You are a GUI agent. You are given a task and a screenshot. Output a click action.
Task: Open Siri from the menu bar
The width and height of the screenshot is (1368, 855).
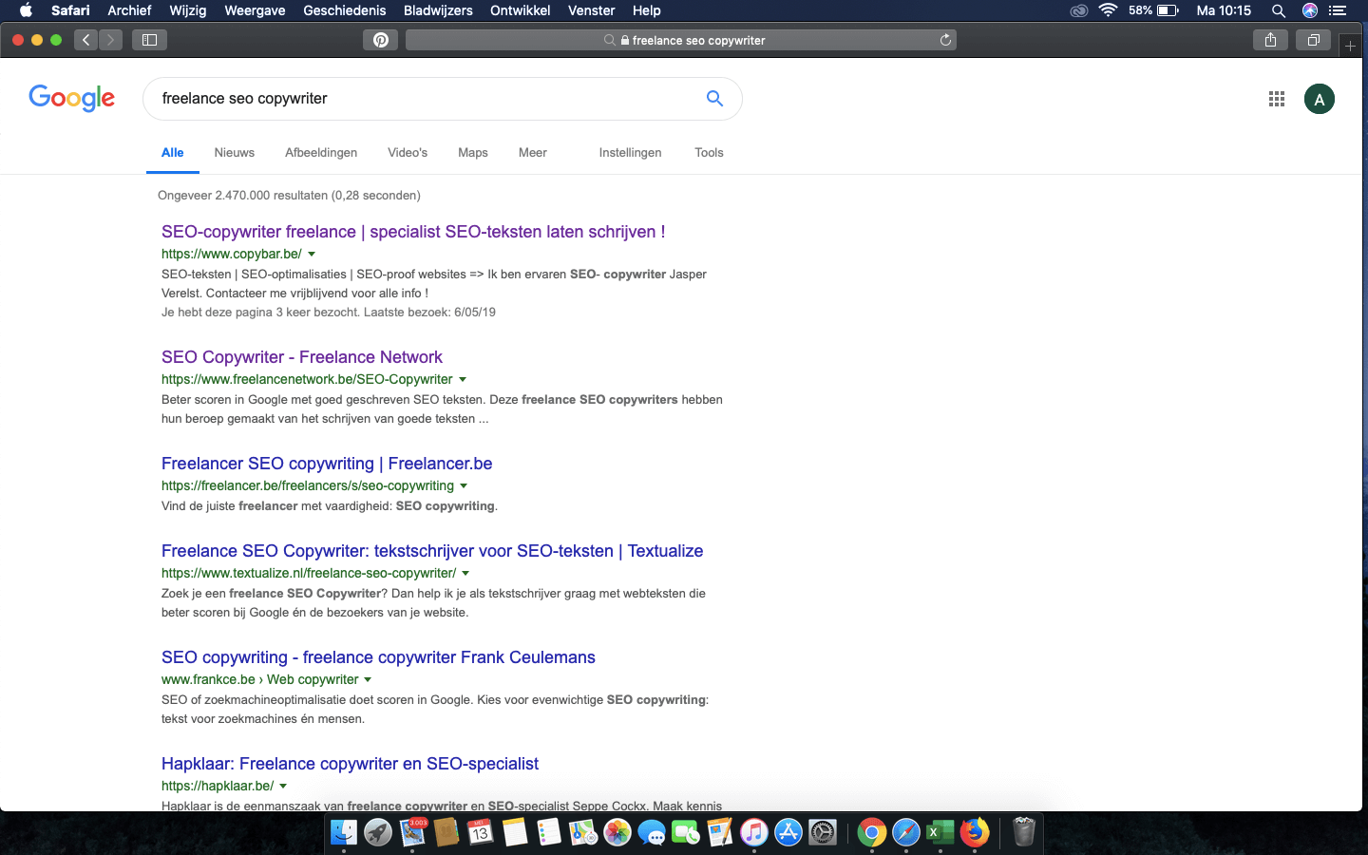pyautogui.click(x=1310, y=10)
